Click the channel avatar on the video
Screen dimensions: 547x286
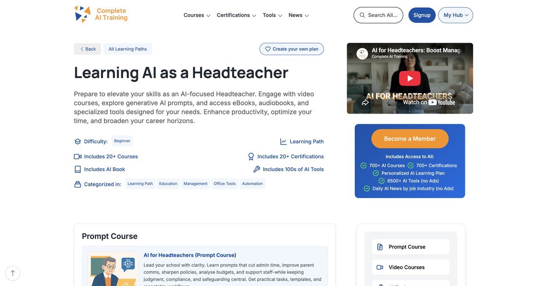362,54
